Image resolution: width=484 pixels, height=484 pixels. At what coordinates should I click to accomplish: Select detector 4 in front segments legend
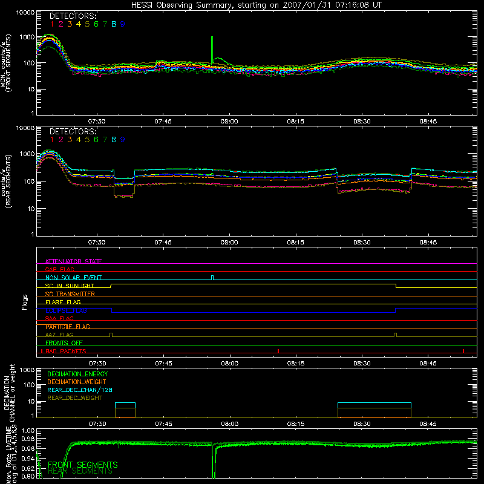pyautogui.click(x=79, y=24)
